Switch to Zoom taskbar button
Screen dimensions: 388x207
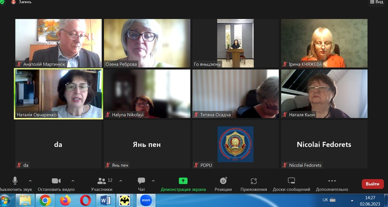point(145,200)
